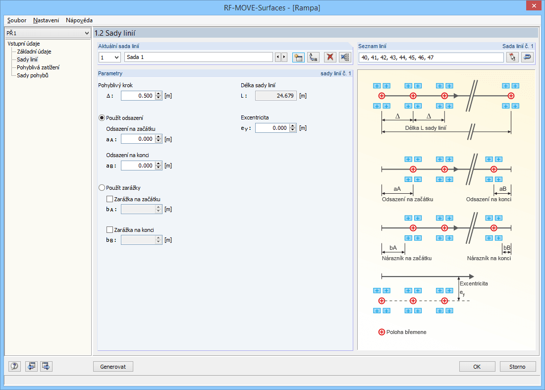The height and width of the screenshot is (390, 545).
Task: Click the line list field '40, 41, 42...'
Action: [431, 57]
